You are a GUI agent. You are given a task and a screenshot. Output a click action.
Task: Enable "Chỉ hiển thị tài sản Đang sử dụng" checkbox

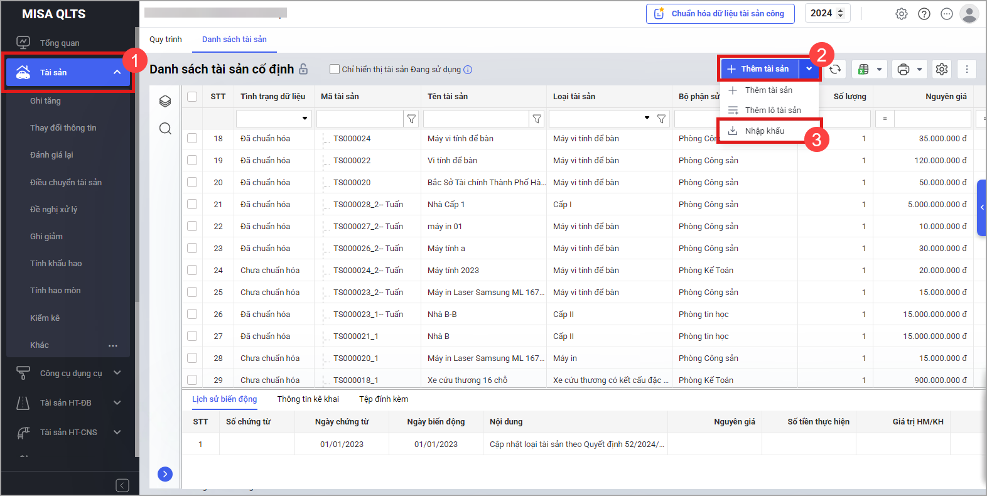(335, 69)
